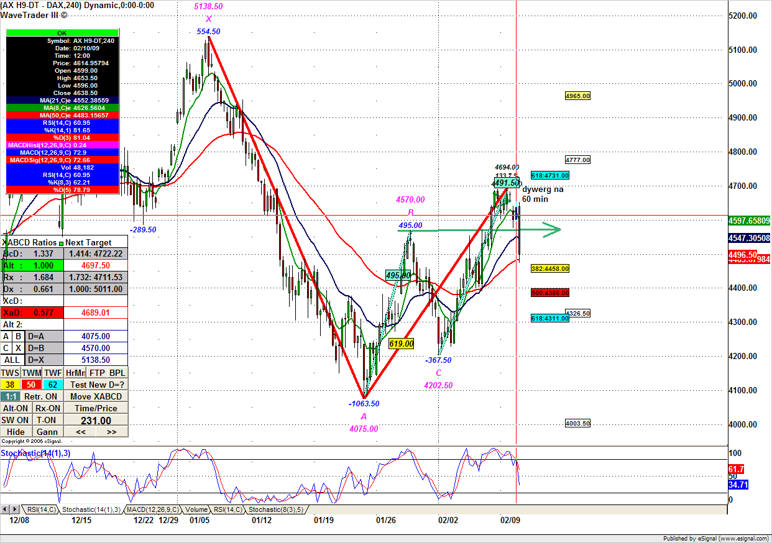The width and height of the screenshot is (772, 543).
Task: Click the Move XABCD button
Action: click(96, 396)
